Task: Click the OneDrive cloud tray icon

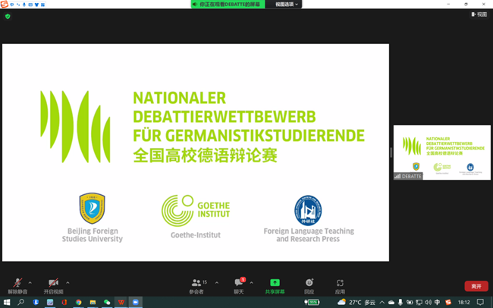Action: tap(391, 303)
